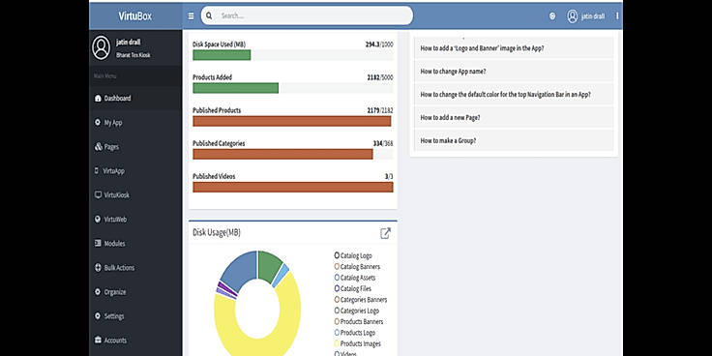The image size is (712, 356).
Task: Click the search magnifier icon
Action: [x=209, y=15]
